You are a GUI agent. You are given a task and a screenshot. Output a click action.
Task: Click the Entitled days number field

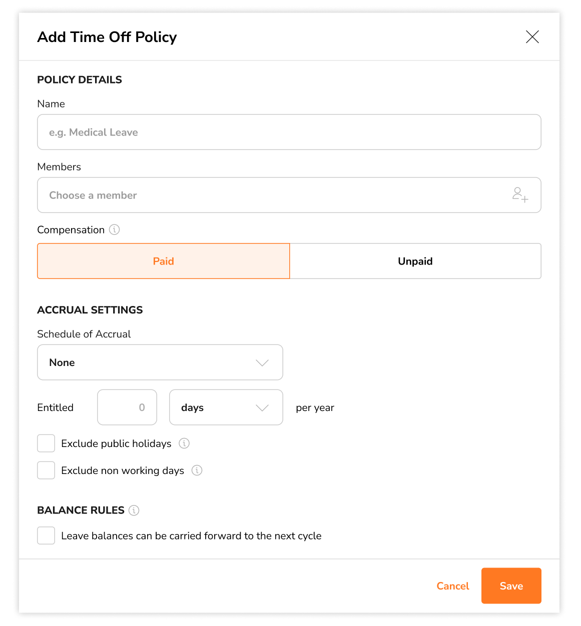[x=127, y=407]
